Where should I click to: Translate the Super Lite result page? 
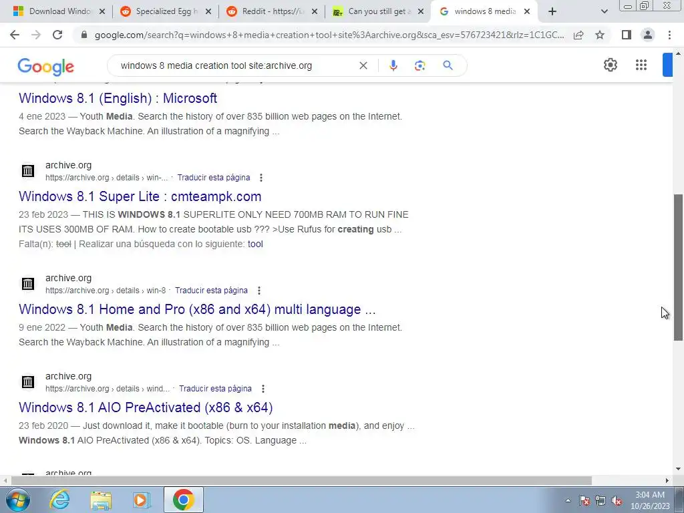click(213, 178)
